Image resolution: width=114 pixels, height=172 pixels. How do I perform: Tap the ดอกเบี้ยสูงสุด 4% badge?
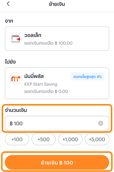(87, 77)
